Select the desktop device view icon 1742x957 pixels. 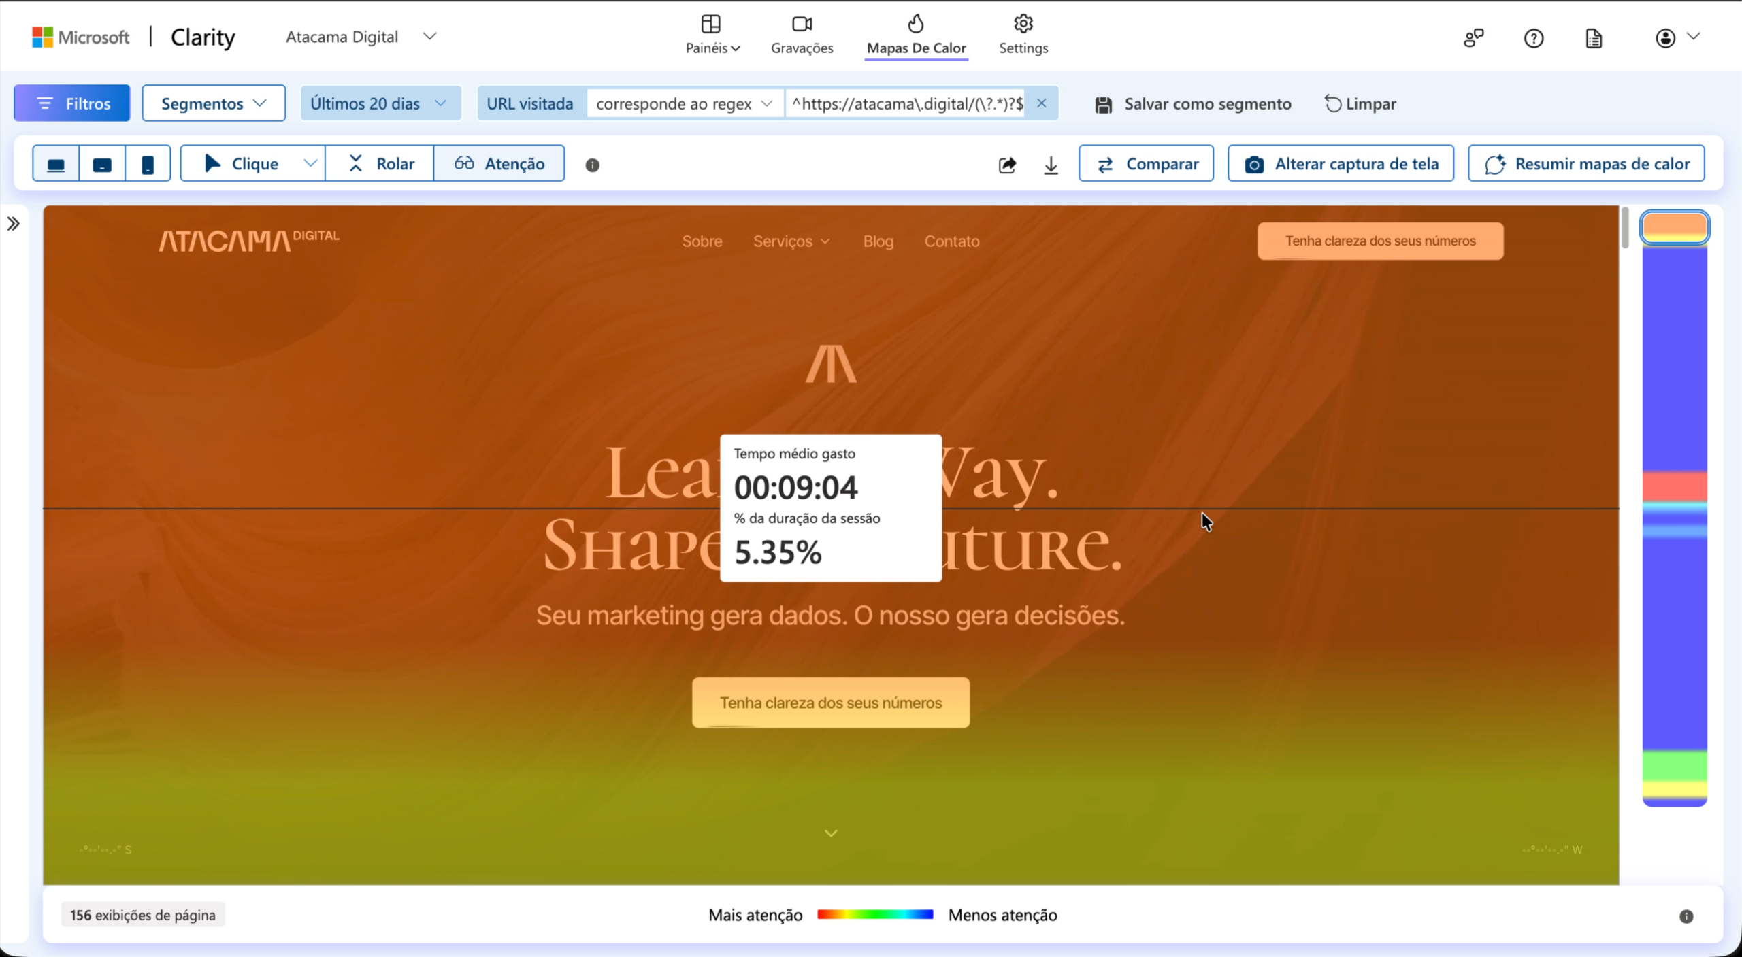coord(56,164)
